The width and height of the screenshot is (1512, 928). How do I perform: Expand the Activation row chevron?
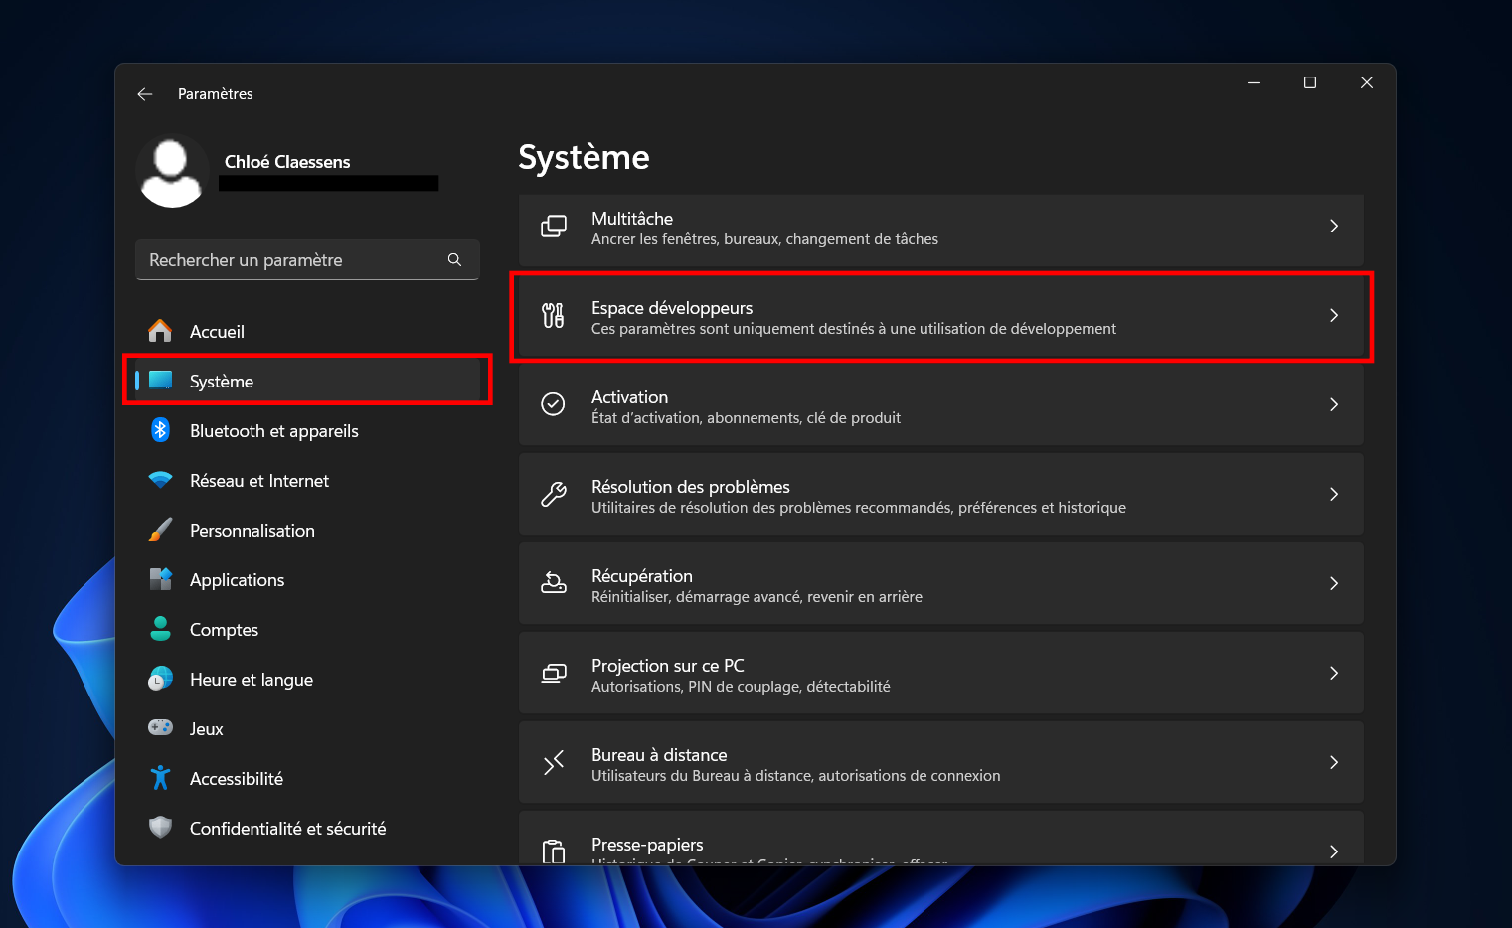(x=1334, y=404)
